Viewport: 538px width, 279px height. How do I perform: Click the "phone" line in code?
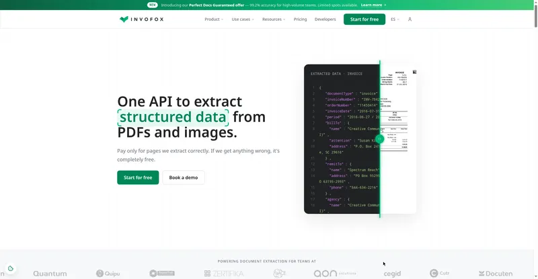coord(354,187)
